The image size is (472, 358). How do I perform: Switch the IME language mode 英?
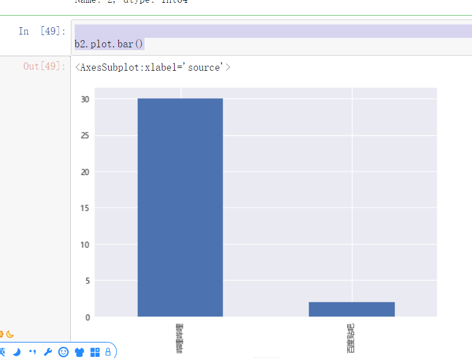pyautogui.click(x=2, y=352)
